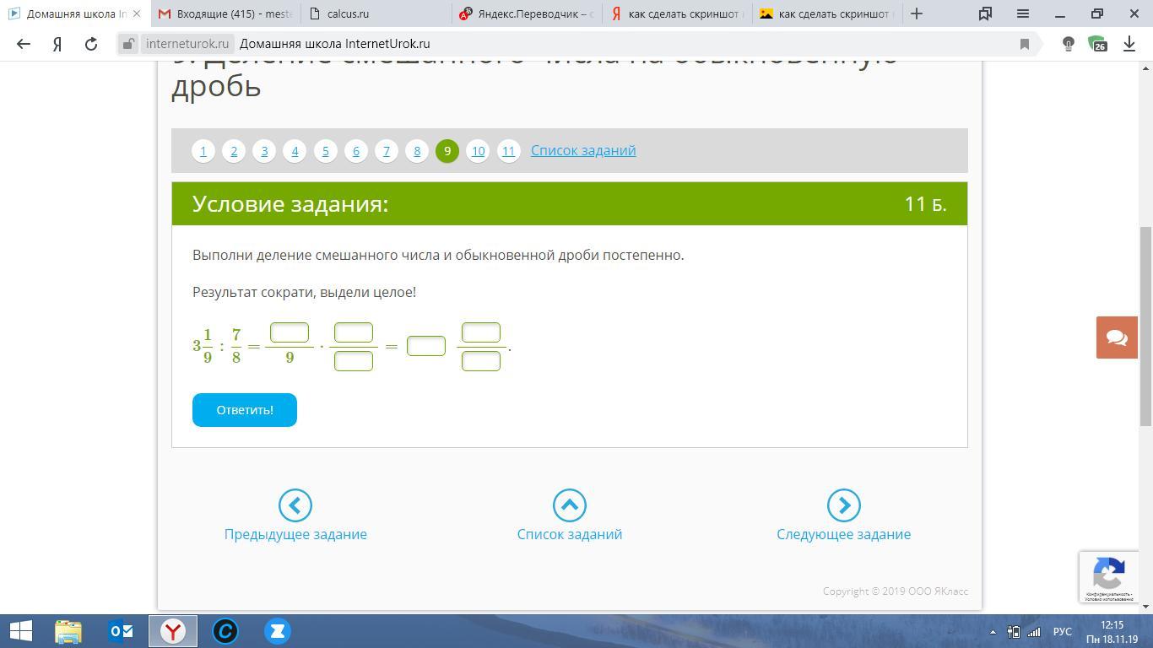Click the numerator field above 9
The image size is (1153, 648).
[x=290, y=332]
